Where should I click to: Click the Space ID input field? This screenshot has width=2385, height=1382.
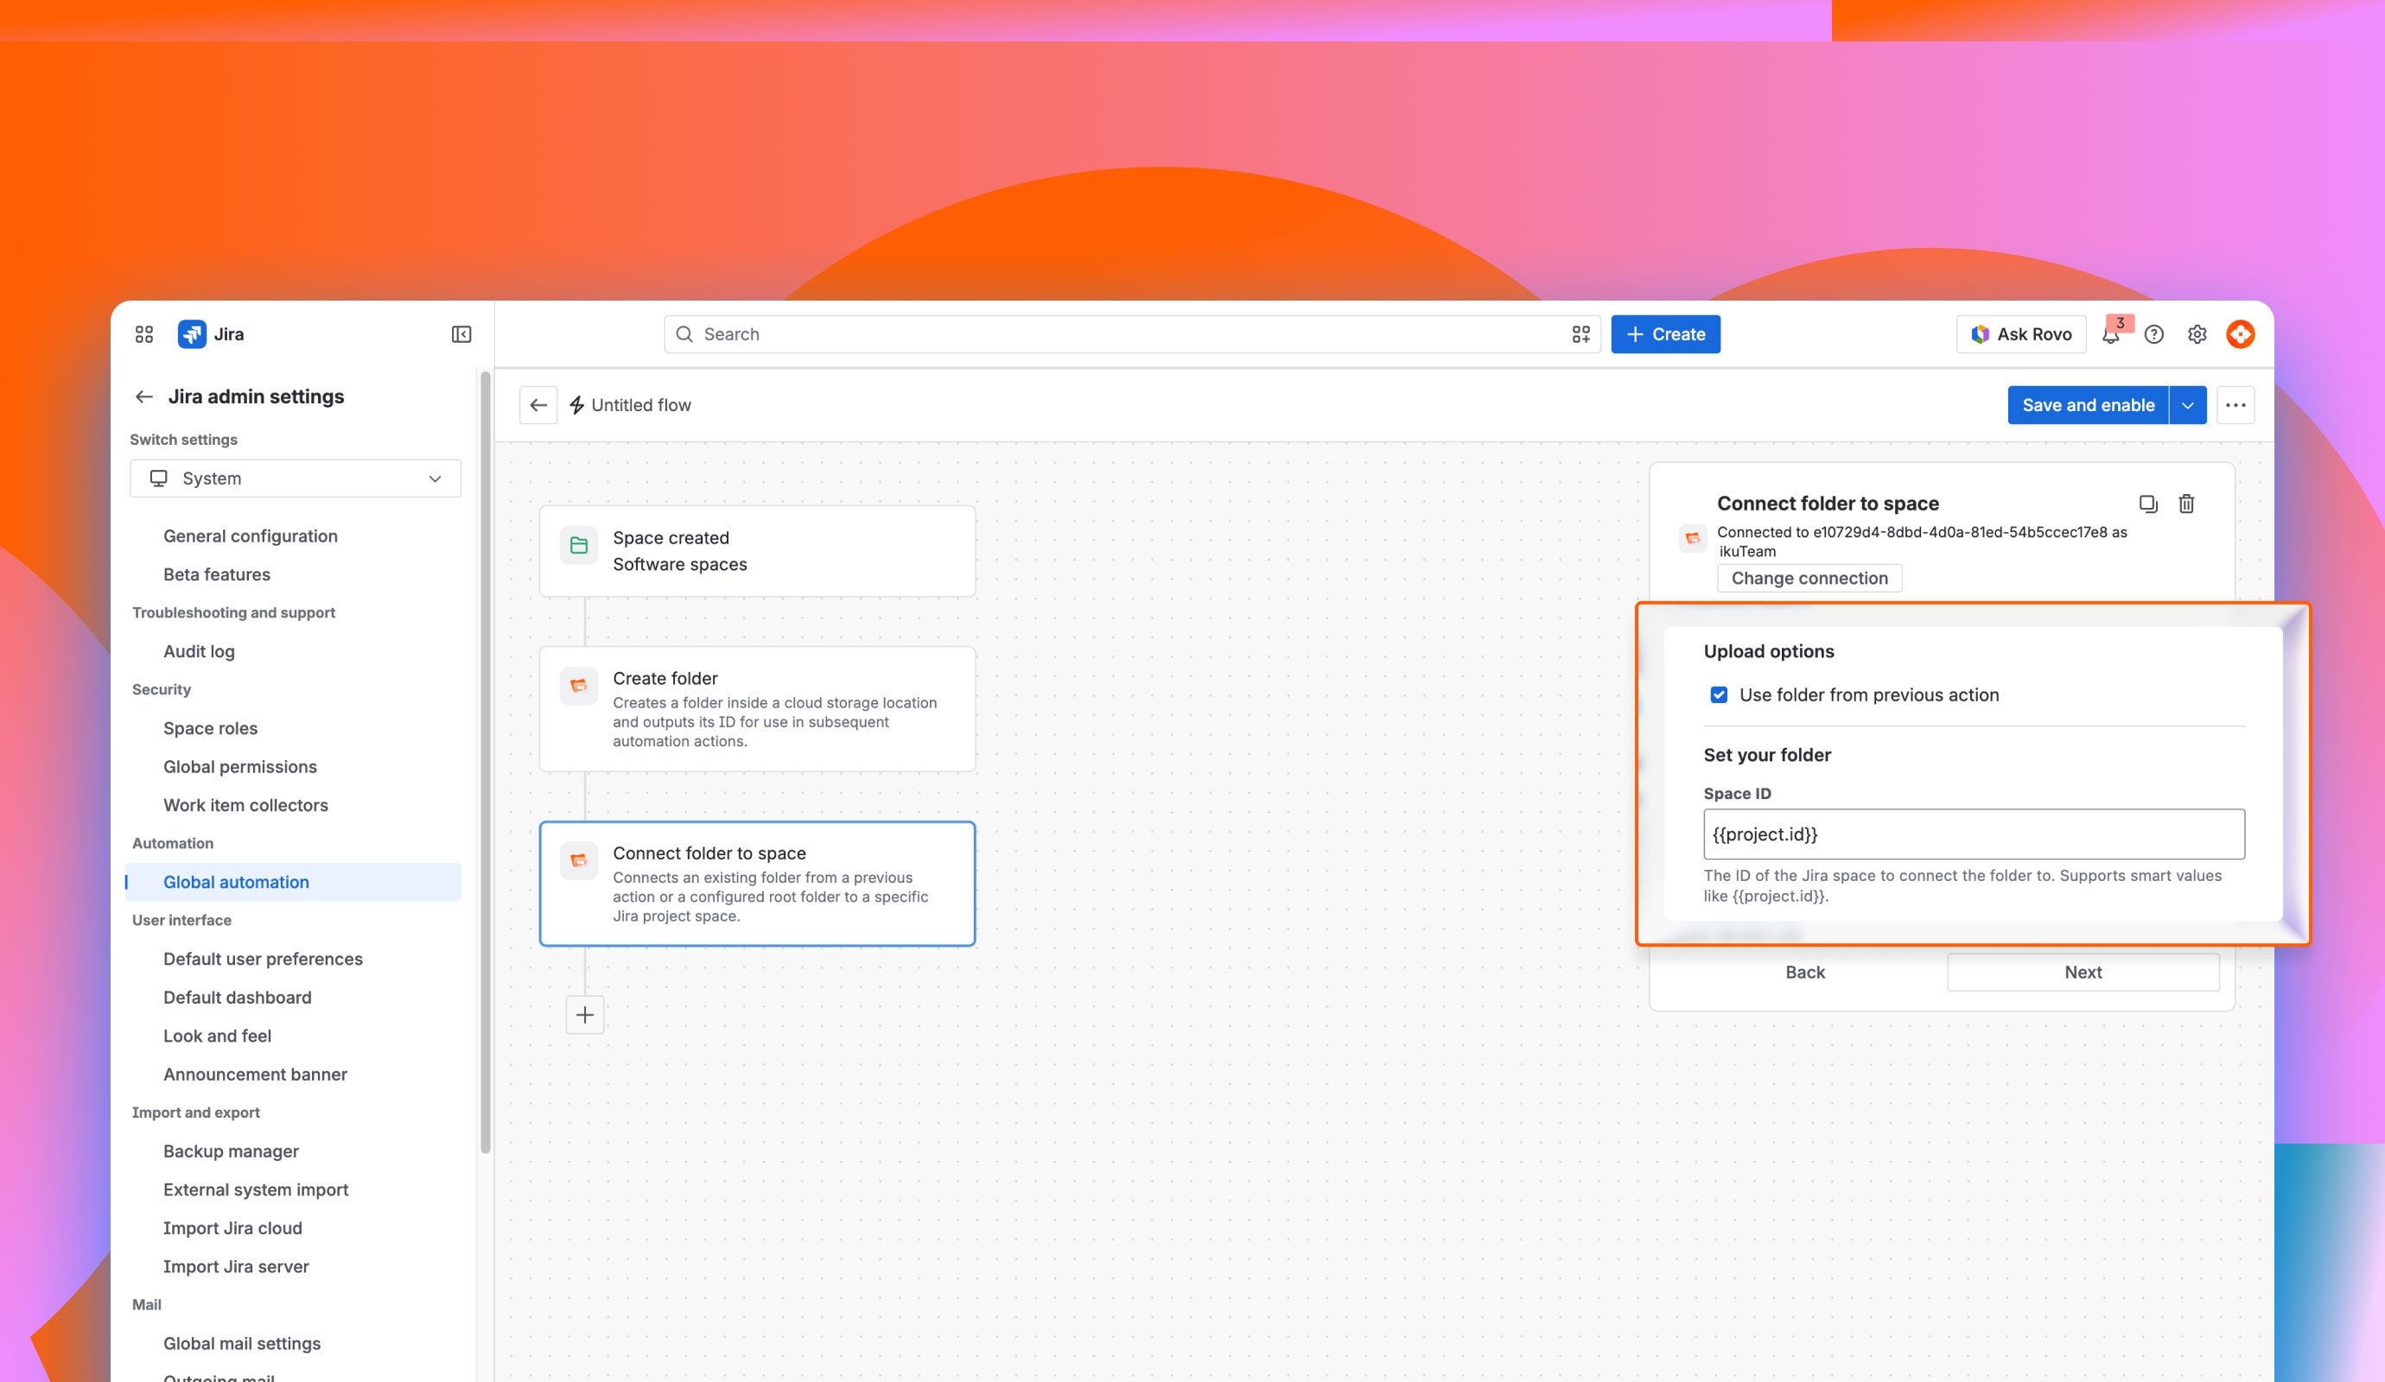1974,834
